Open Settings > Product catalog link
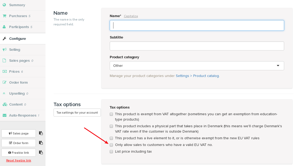Viewport: 297px width, 166px height. [x=197, y=76]
